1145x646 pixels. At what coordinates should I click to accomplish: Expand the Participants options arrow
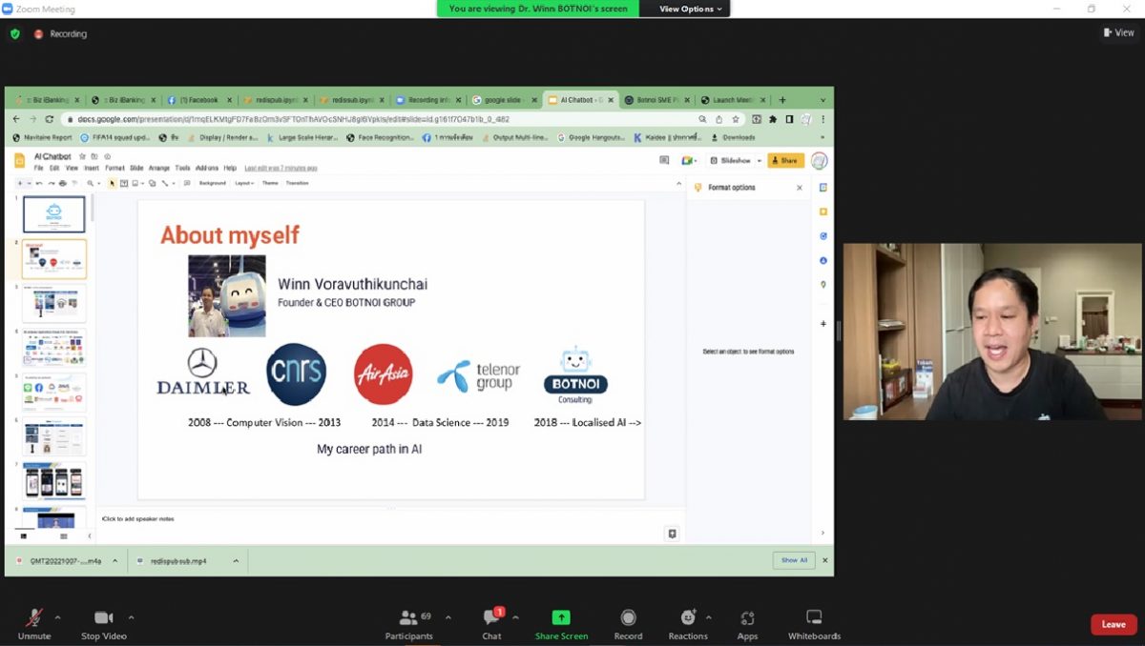pos(448,617)
